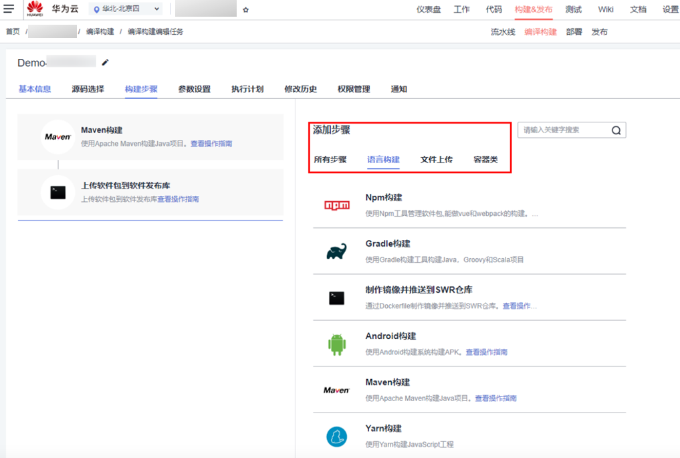Select 容器类 step filter tab
This screenshot has width=680, height=458.
pos(485,159)
